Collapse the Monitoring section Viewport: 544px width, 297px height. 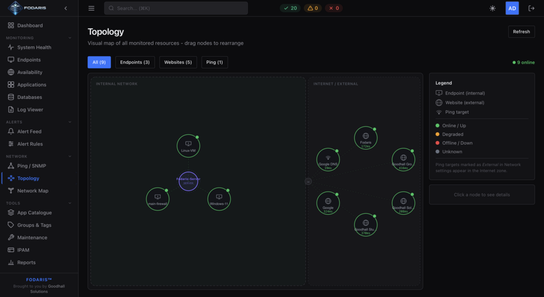[70, 38]
